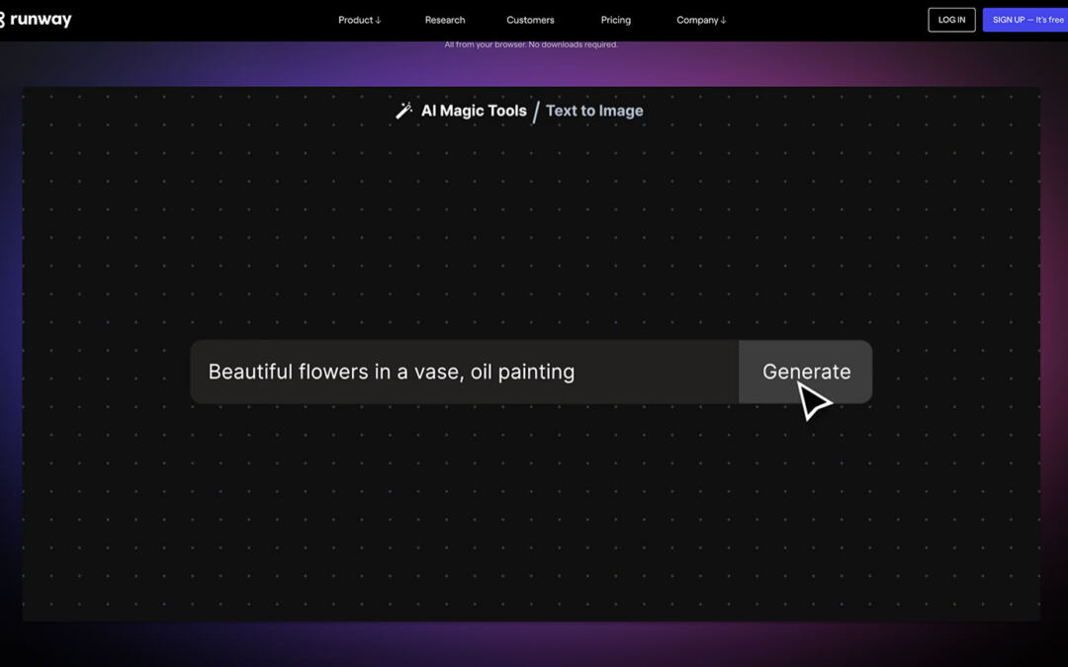
Task: Open the Research page
Action: tap(445, 20)
